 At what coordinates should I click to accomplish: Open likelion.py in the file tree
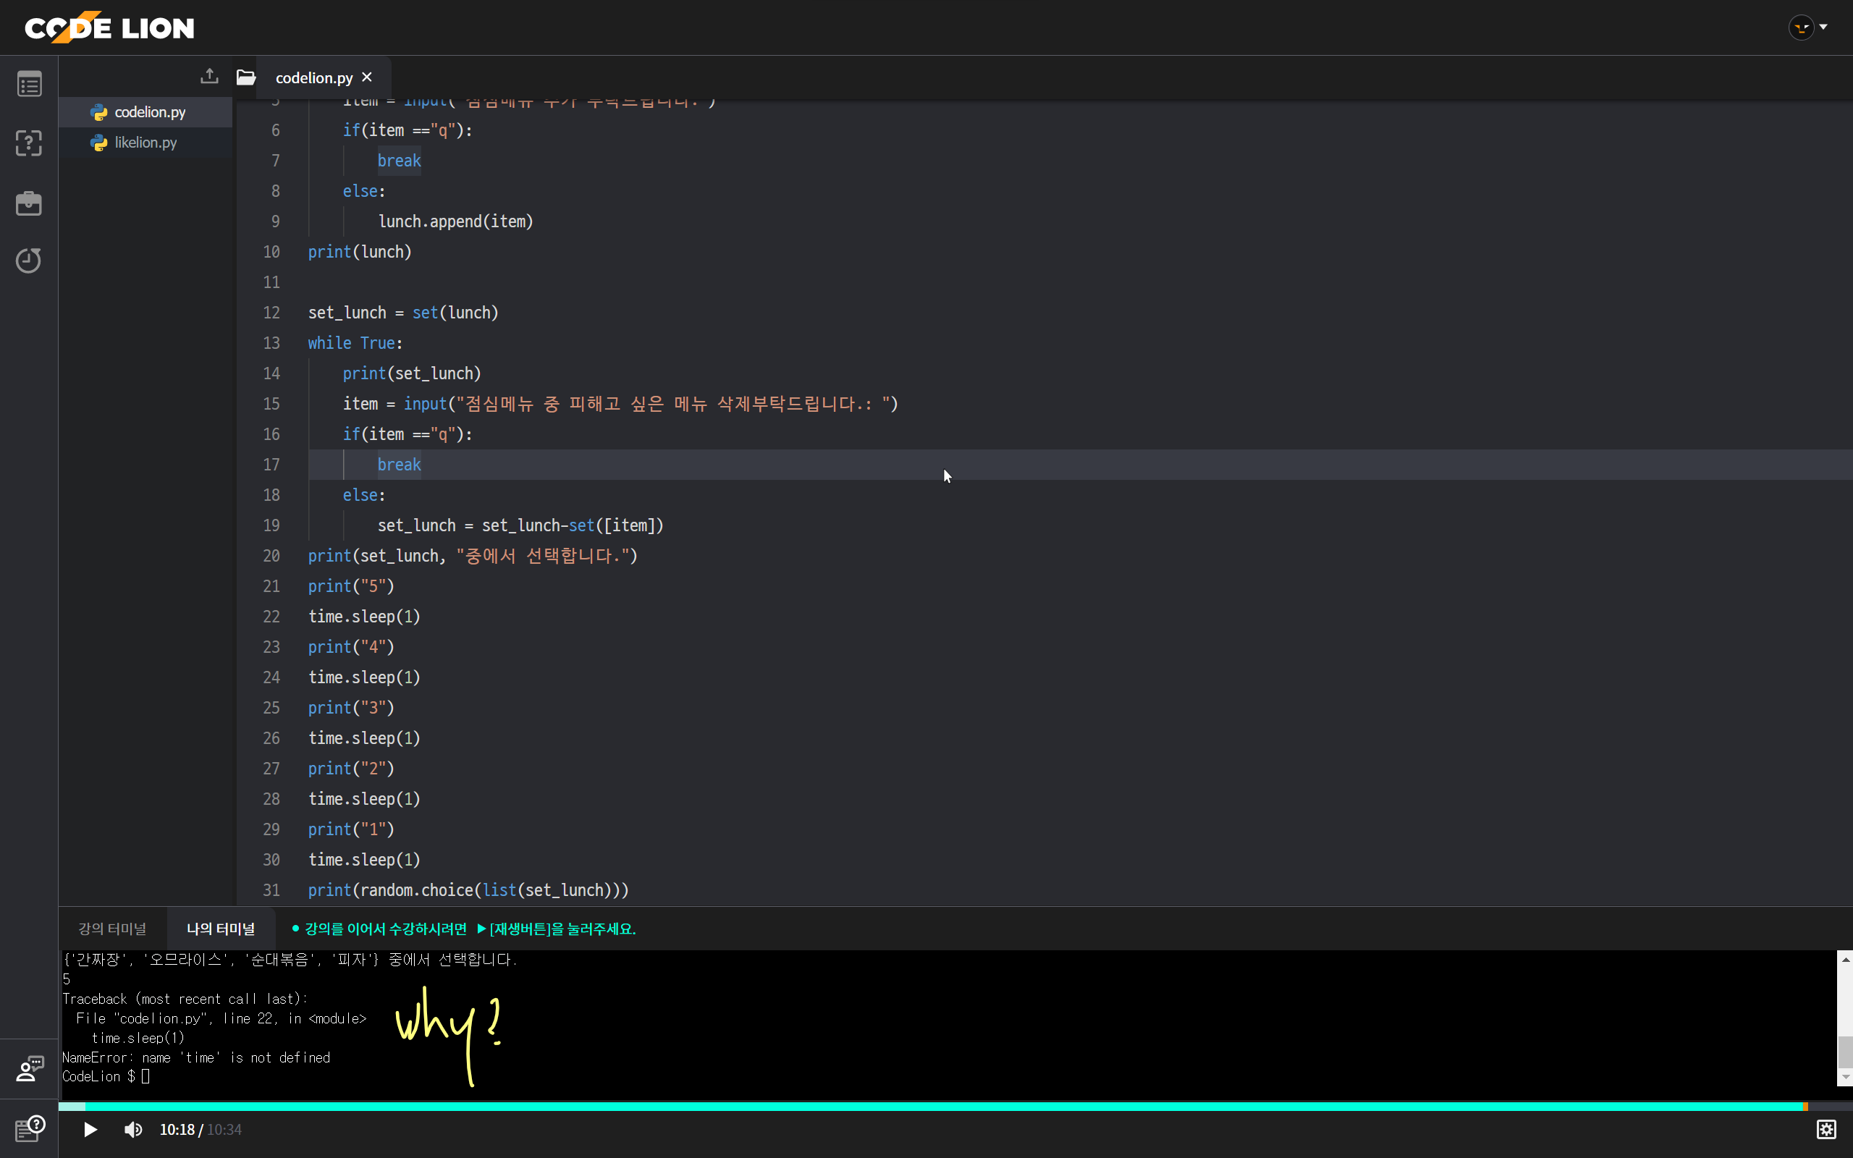[145, 143]
